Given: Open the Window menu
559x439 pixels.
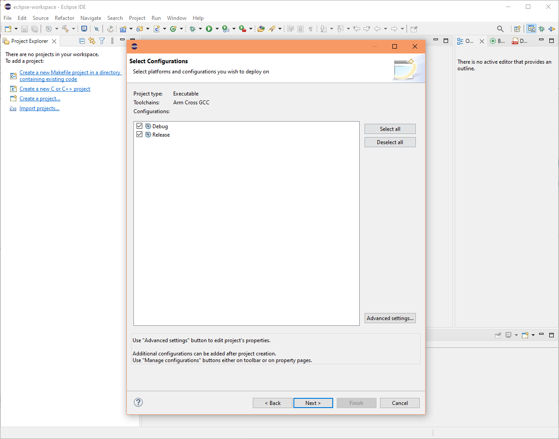Looking at the screenshot, I should (176, 18).
